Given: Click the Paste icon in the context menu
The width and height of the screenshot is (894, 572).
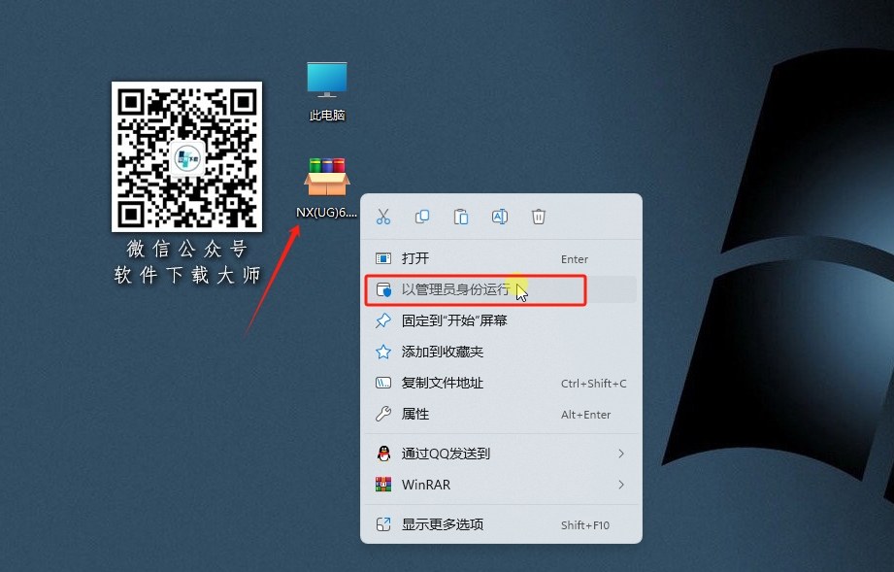Looking at the screenshot, I should pyautogui.click(x=460, y=216).
